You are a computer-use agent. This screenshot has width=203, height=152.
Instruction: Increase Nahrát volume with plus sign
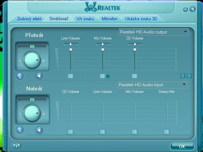coord(44,114)
